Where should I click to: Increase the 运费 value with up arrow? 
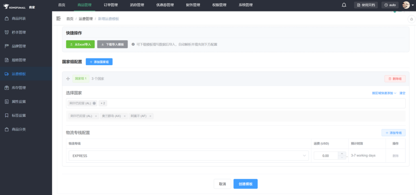point(342,154)
